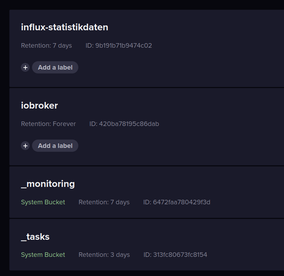Open the influx-statistikdaten bucket name
The width and height of the screenshot is (284, 276).
(64, 27)
